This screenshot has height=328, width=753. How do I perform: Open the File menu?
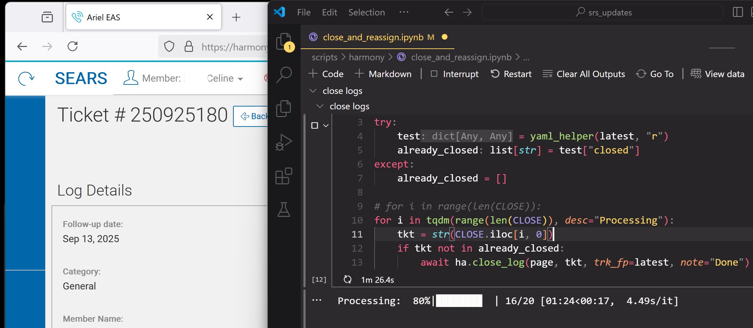click(303, 12)
